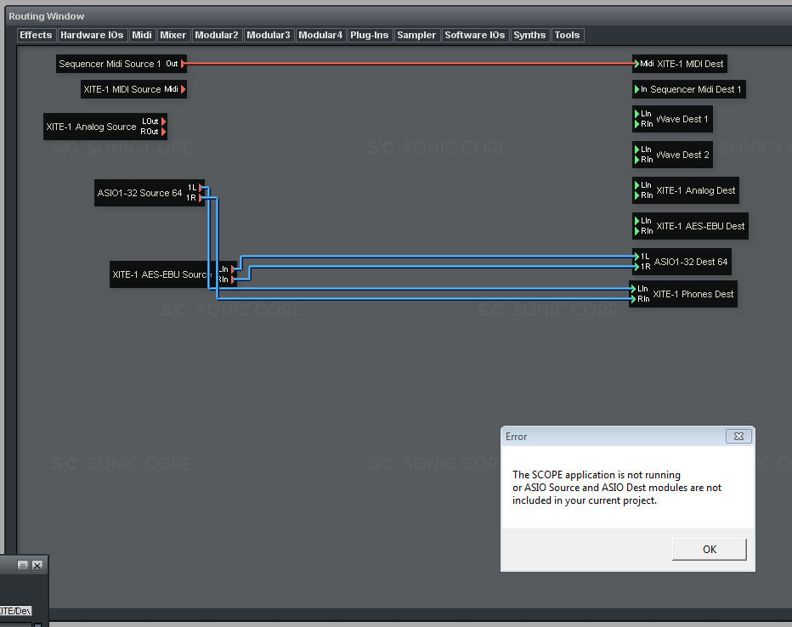792x627 pixels.
Task: Click the LIn port on Wave Dest 2
Action: [637, 150]
